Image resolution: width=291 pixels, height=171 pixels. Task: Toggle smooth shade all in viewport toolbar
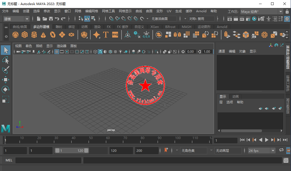[100, 52]
